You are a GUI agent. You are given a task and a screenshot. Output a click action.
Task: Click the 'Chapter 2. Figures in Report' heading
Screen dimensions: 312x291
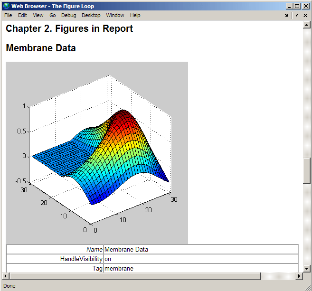(69, 28)
